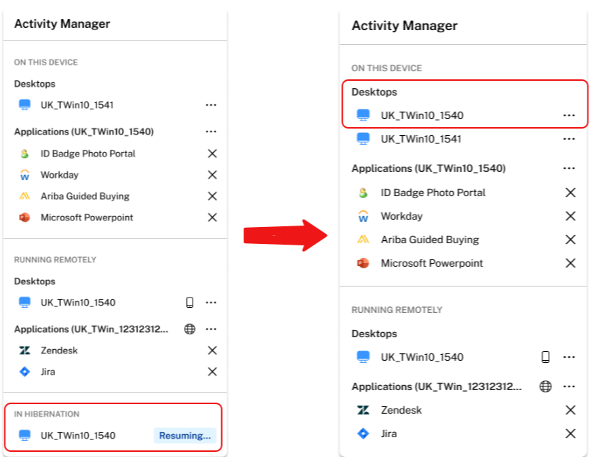The height and width of the screenshot is (457, 589).
Task: Click the Resuming... badge in the hibernation section
Action: (185, 436)
